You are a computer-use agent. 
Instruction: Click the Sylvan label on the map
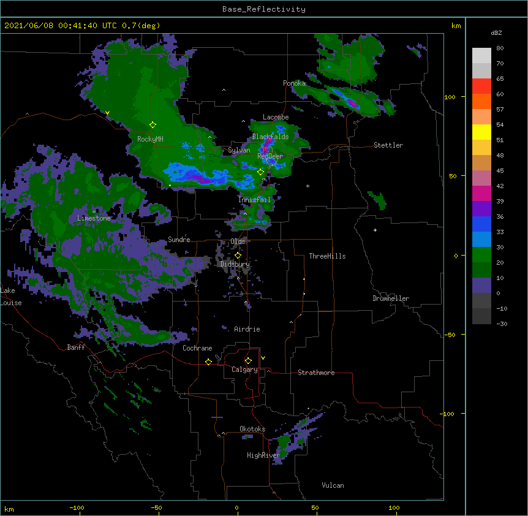pos(239,150)
